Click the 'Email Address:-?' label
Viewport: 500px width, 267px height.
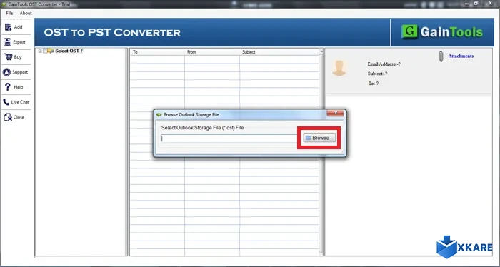384,64
